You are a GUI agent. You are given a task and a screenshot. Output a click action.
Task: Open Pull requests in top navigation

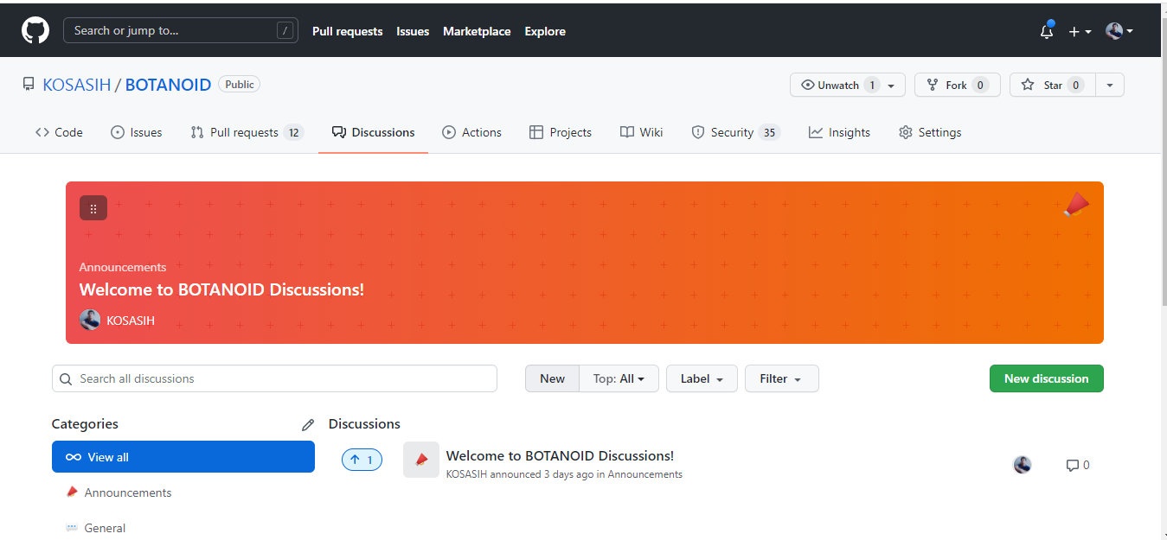(x=347, y=31)
